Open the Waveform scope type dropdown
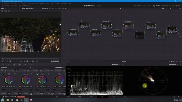This screenshot has width=182, height=102. coord(116,64)
